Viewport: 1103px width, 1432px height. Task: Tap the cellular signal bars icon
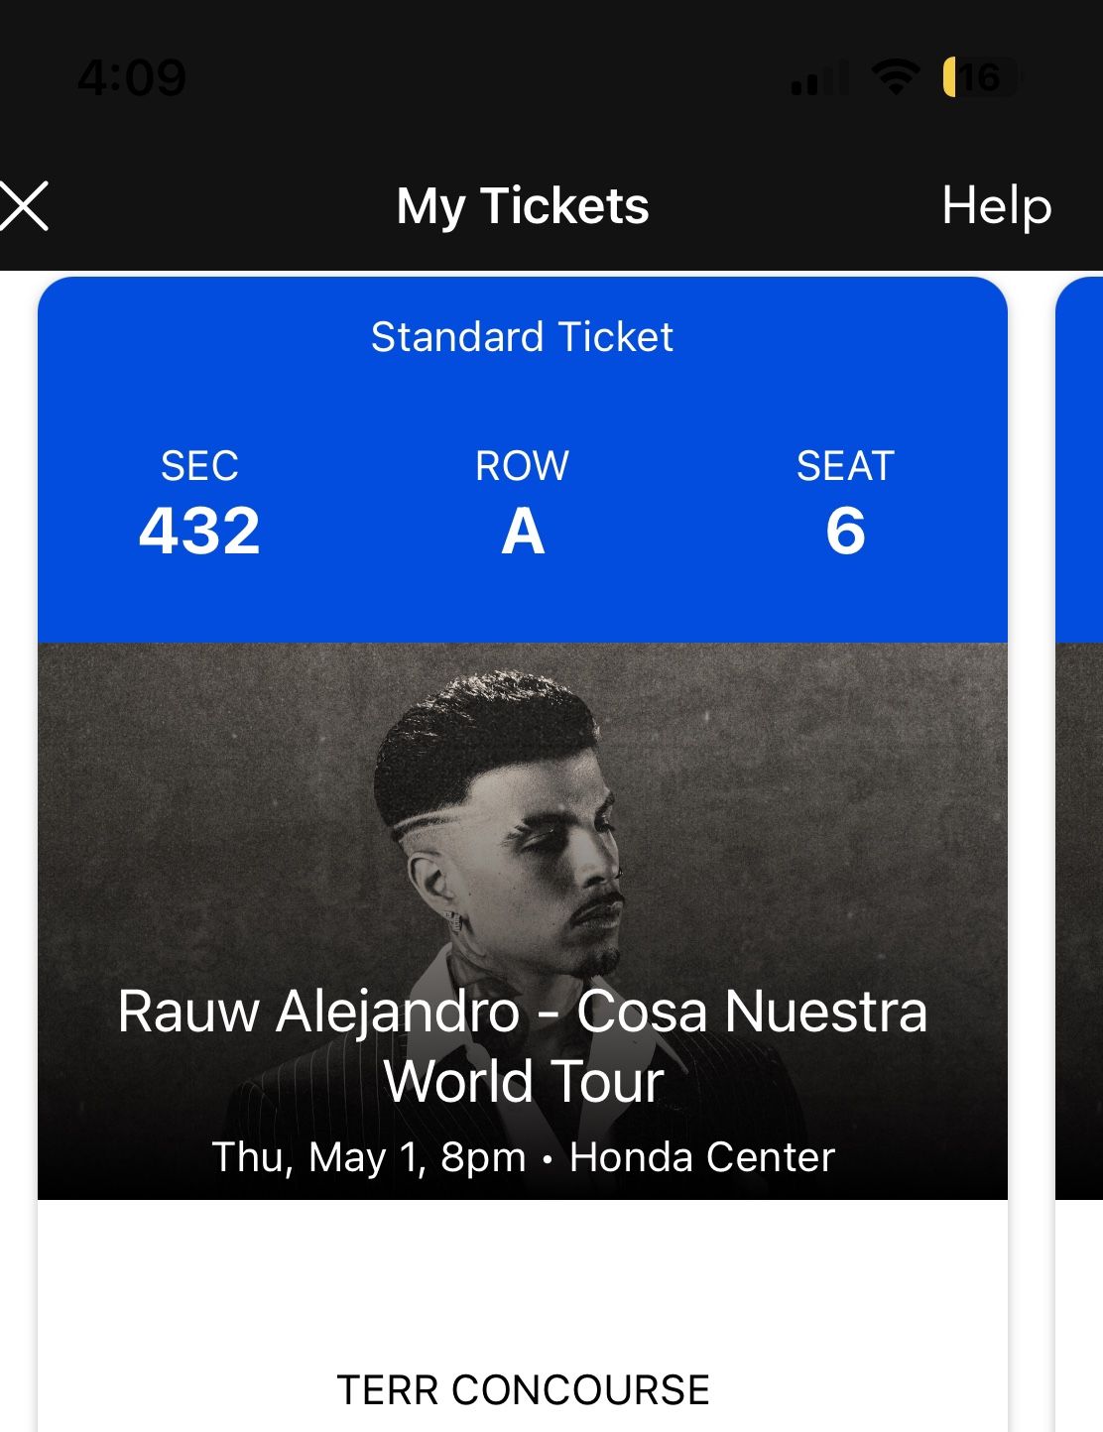coord(819,77)
